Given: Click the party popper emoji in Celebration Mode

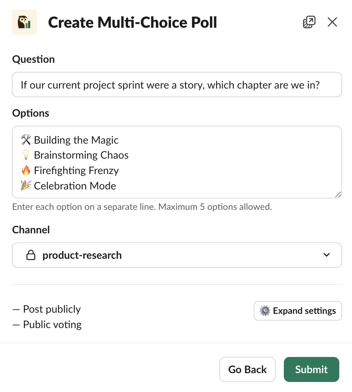Looking at the screenshot, I should tap(26, 186).
